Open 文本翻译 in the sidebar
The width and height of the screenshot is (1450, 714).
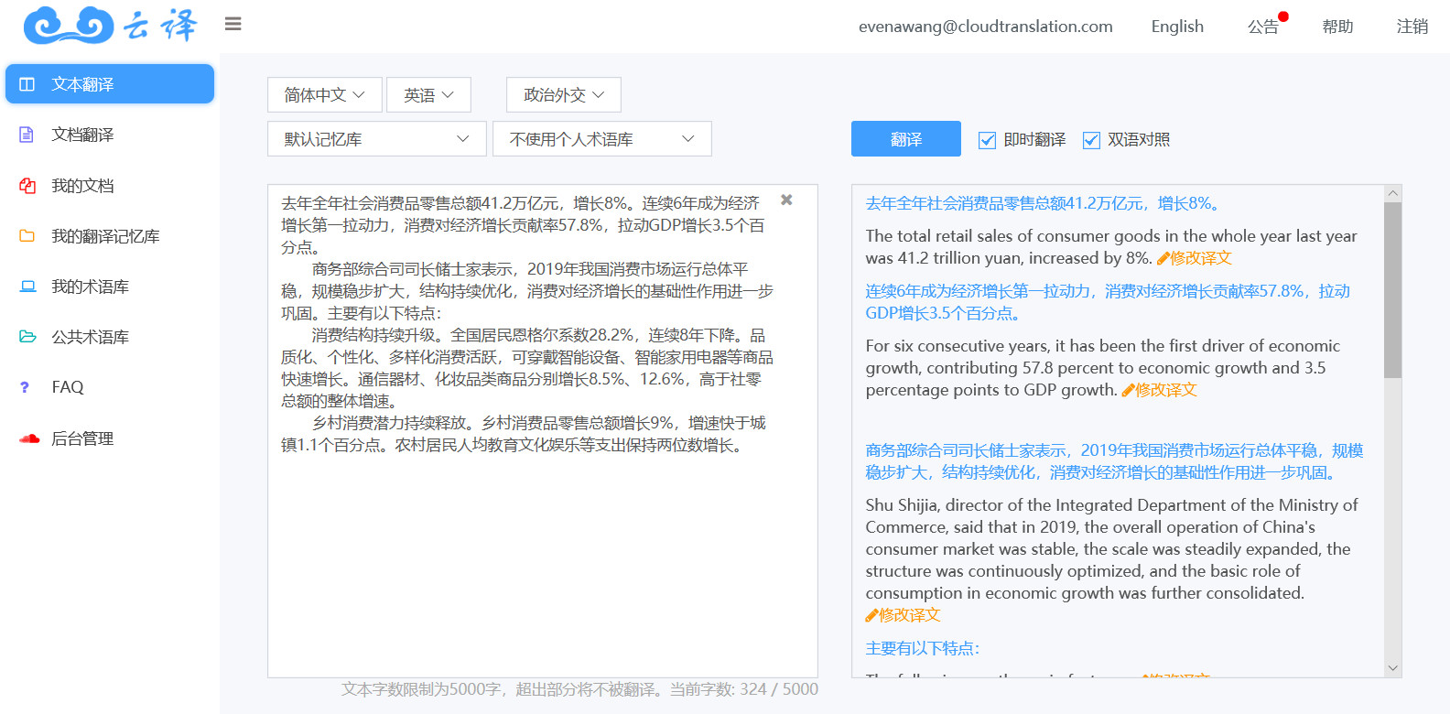[x=110, y=84]
